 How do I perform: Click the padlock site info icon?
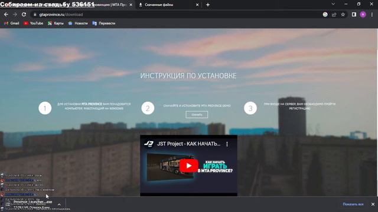tap(35, 15)
